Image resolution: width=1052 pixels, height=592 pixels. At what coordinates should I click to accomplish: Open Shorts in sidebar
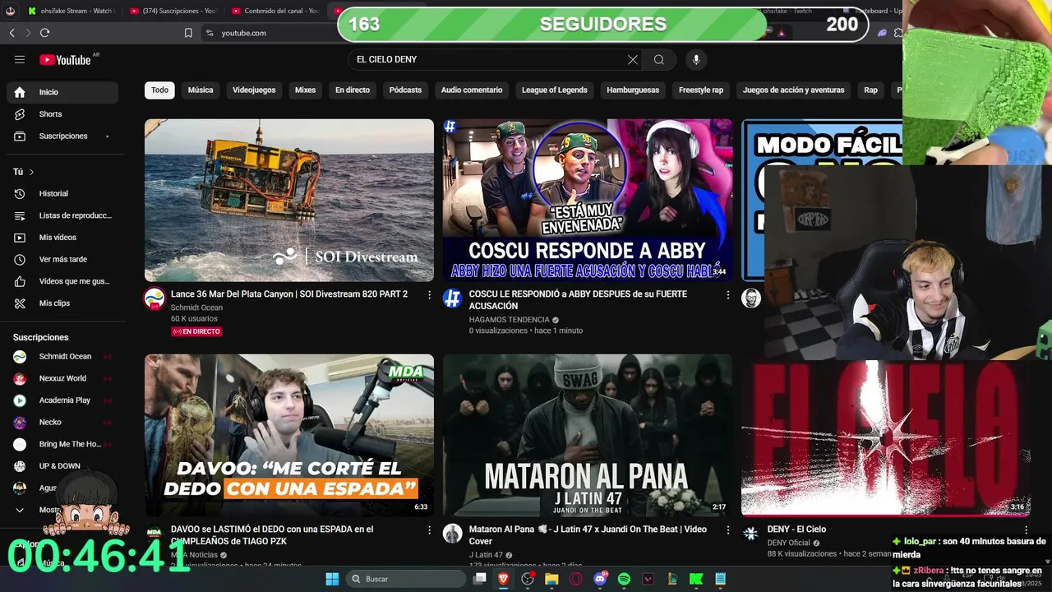click(62, 114)
